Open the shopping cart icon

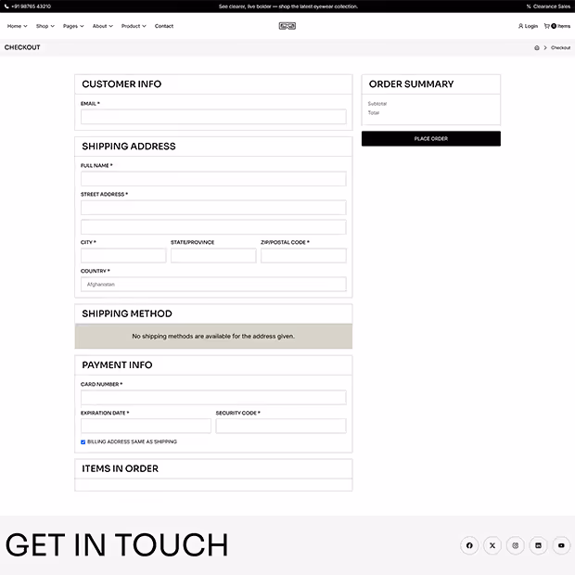click(x=547, y=26)
